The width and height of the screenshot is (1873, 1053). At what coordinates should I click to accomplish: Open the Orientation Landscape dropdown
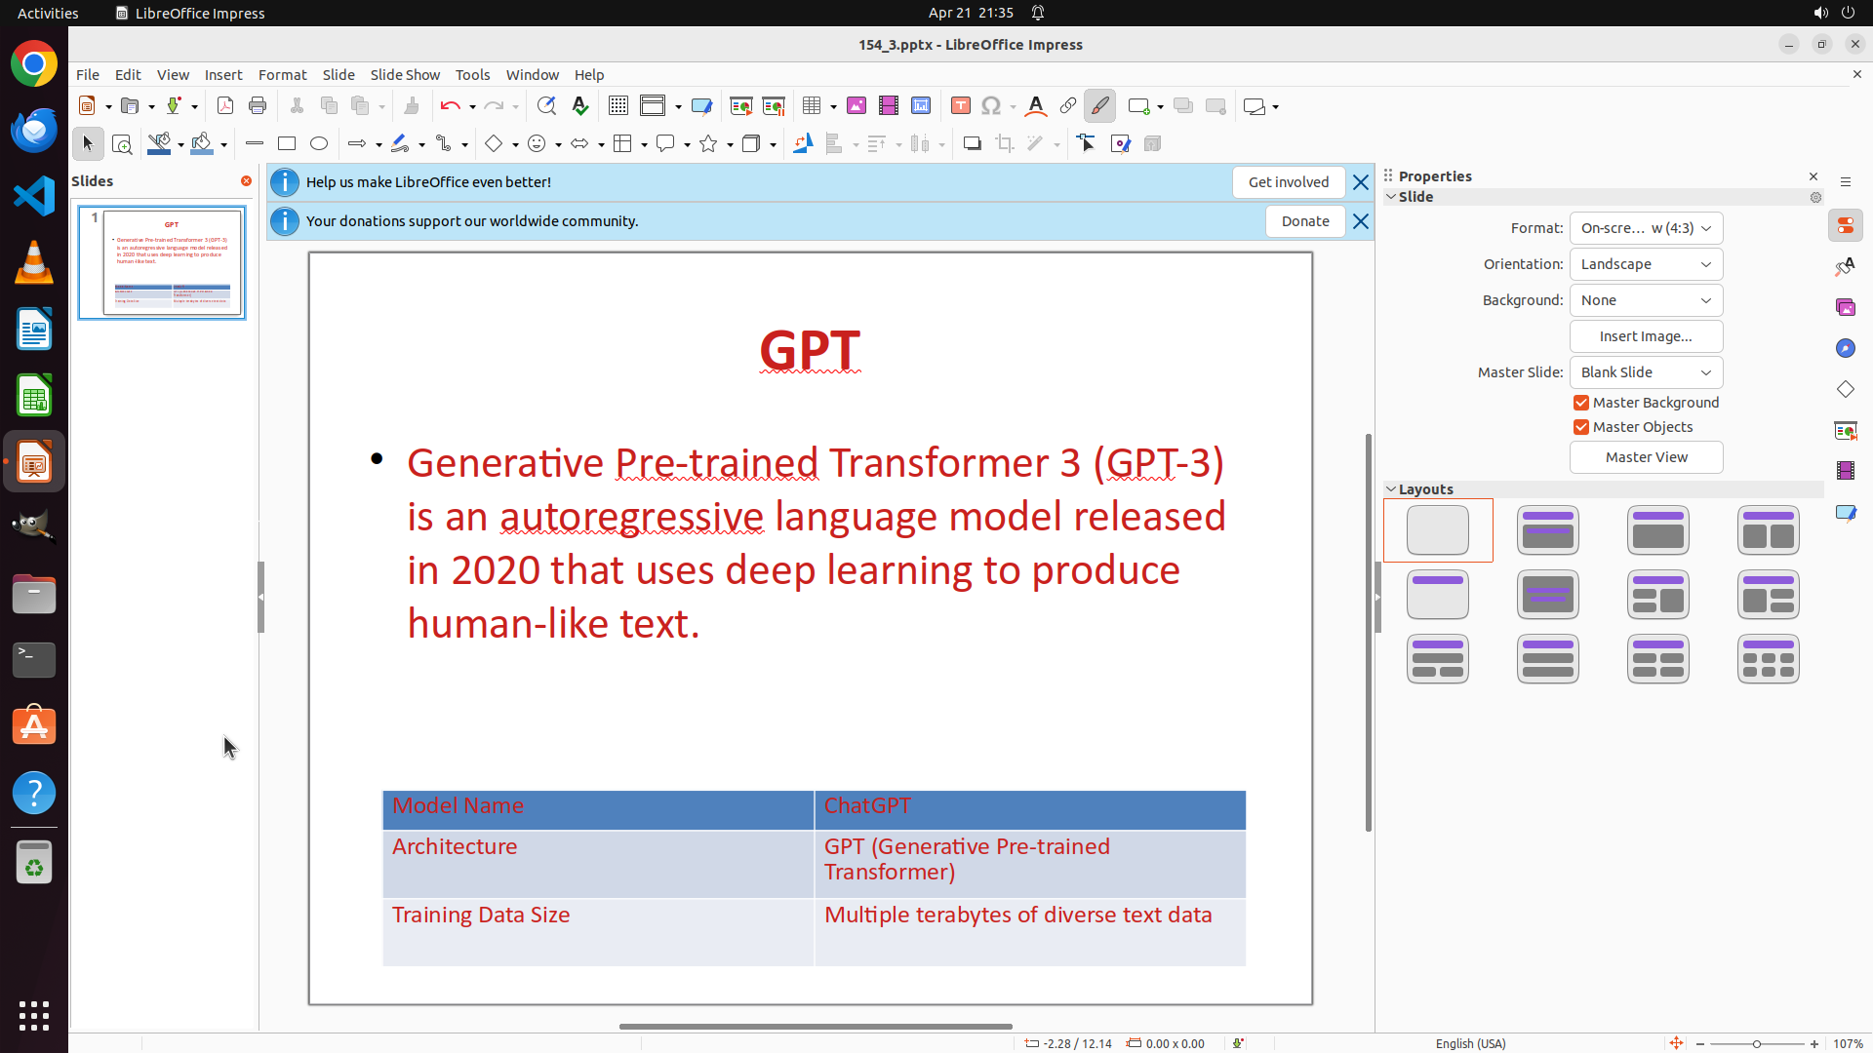click(1646, 264)
